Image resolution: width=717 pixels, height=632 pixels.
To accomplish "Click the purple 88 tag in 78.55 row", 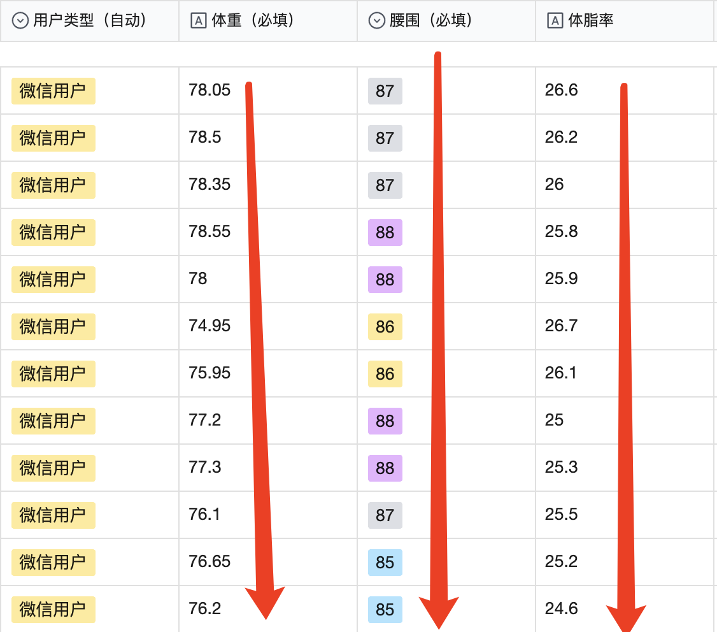I will pyautogui.click(x=385, y=233).
